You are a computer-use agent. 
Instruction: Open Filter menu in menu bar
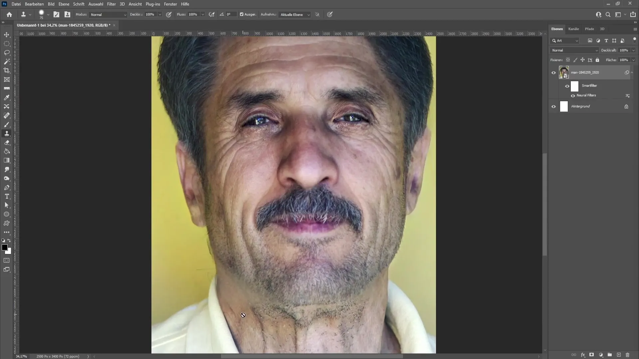pos(110,4)
